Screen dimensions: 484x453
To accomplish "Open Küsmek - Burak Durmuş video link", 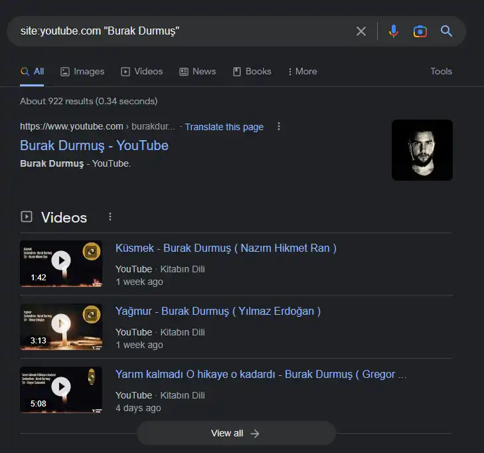I will pyautogui.click(x=226, y=248).
